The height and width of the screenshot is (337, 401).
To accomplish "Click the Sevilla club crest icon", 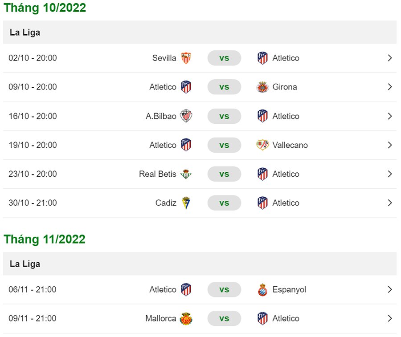I will (x=186, y=58).
